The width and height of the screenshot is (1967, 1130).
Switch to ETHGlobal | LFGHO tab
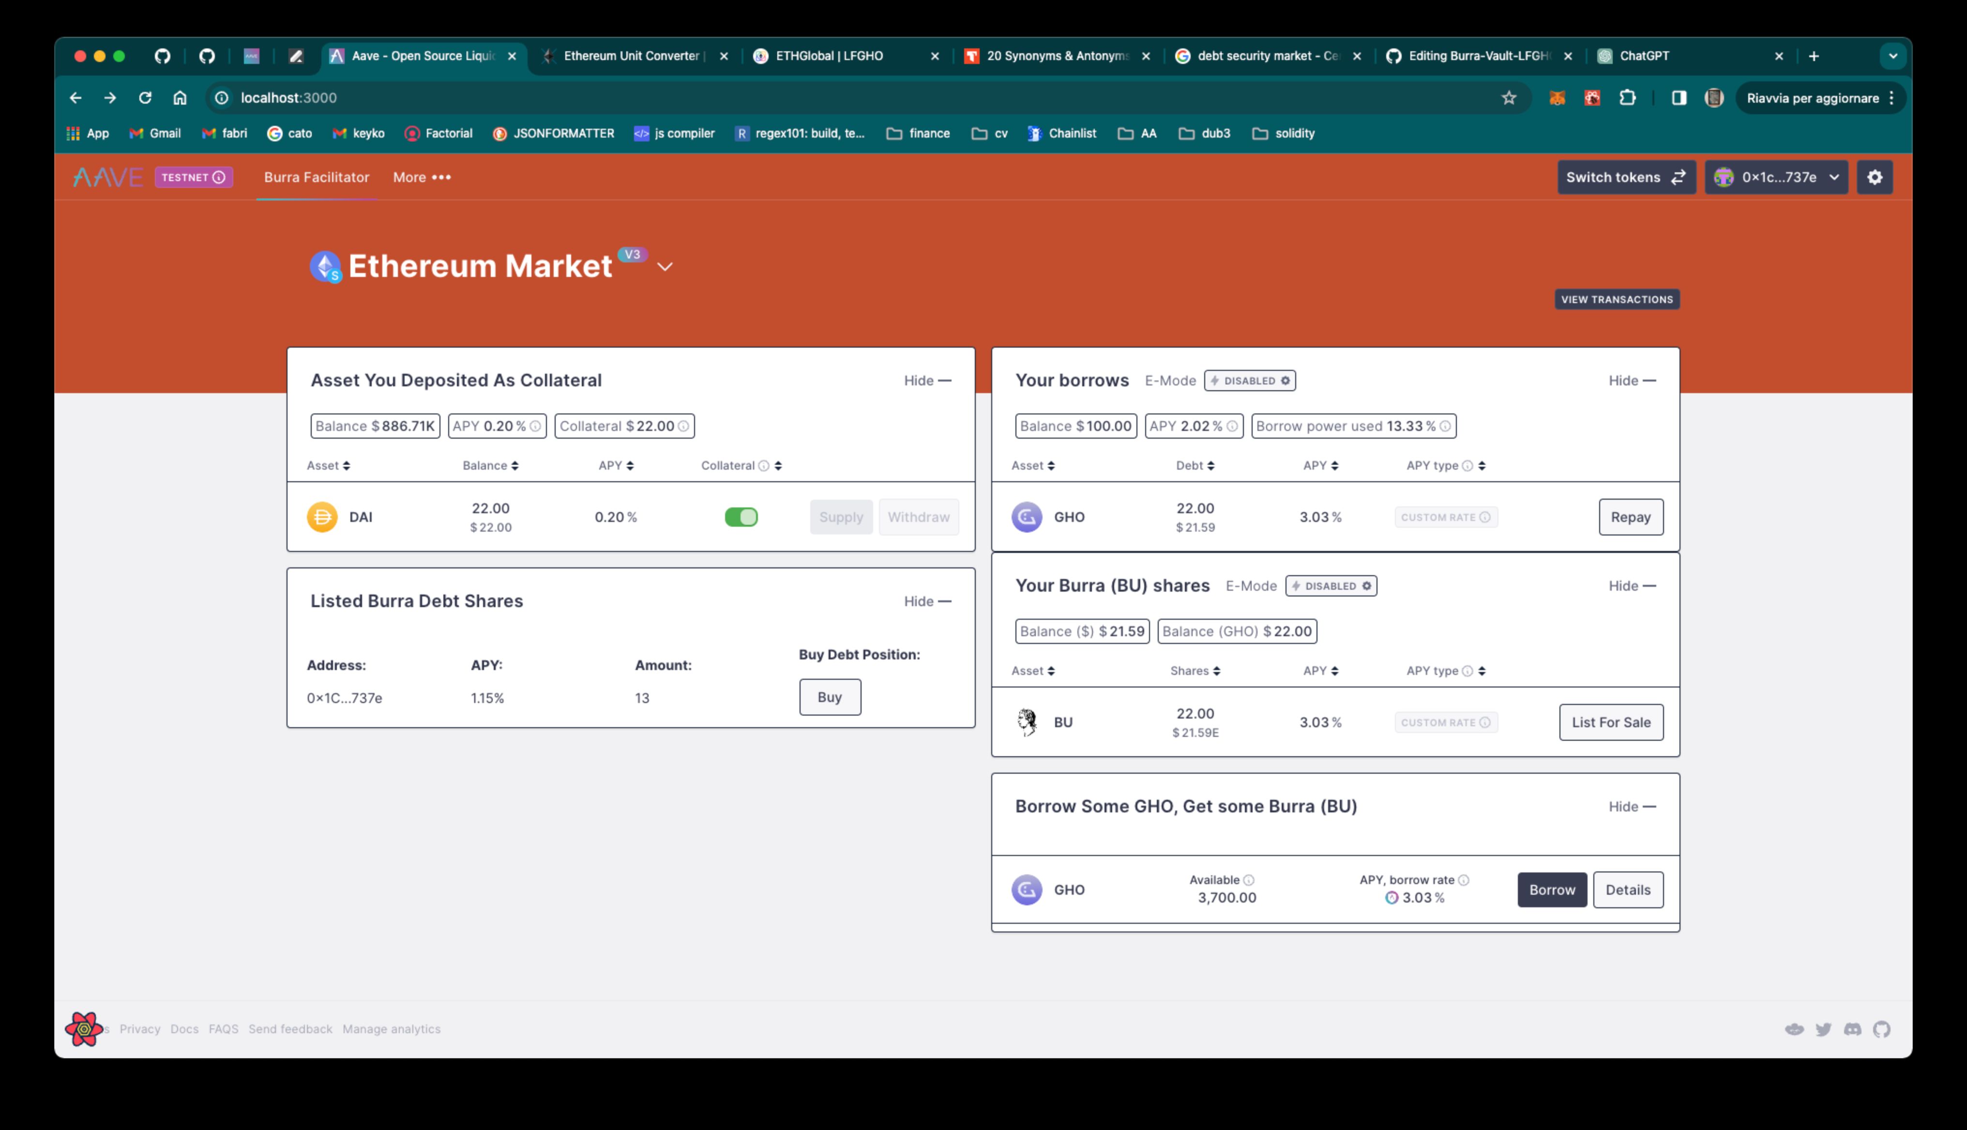tap(846, 56)
